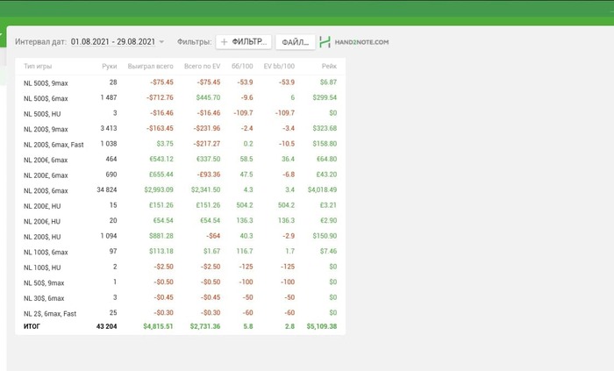
Task: Click the plus icon in ФИЛЬТР button
Action: [x=224, y=42]
